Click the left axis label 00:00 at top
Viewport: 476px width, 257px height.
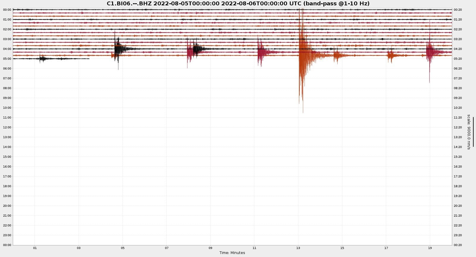tap(7, 10)
